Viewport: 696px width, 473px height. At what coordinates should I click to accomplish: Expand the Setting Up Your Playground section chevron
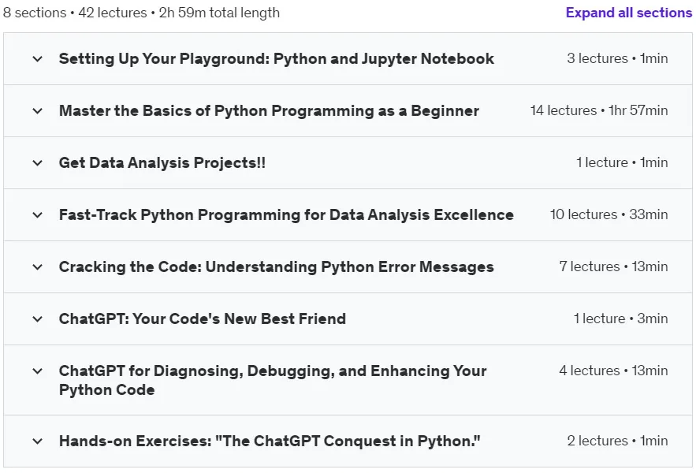pyautogui.click(x=38, y=58)
